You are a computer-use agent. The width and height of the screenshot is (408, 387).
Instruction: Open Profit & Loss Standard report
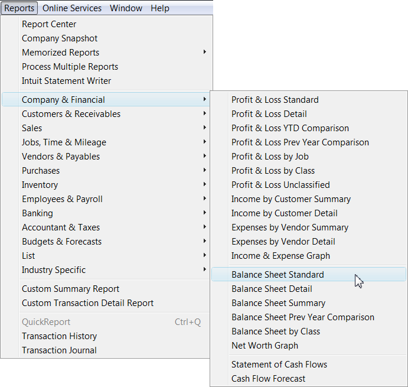point(275,100)
